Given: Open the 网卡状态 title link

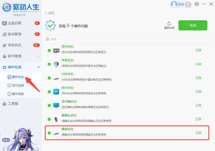Looking at the screenshot, I should tap(67, 88).
